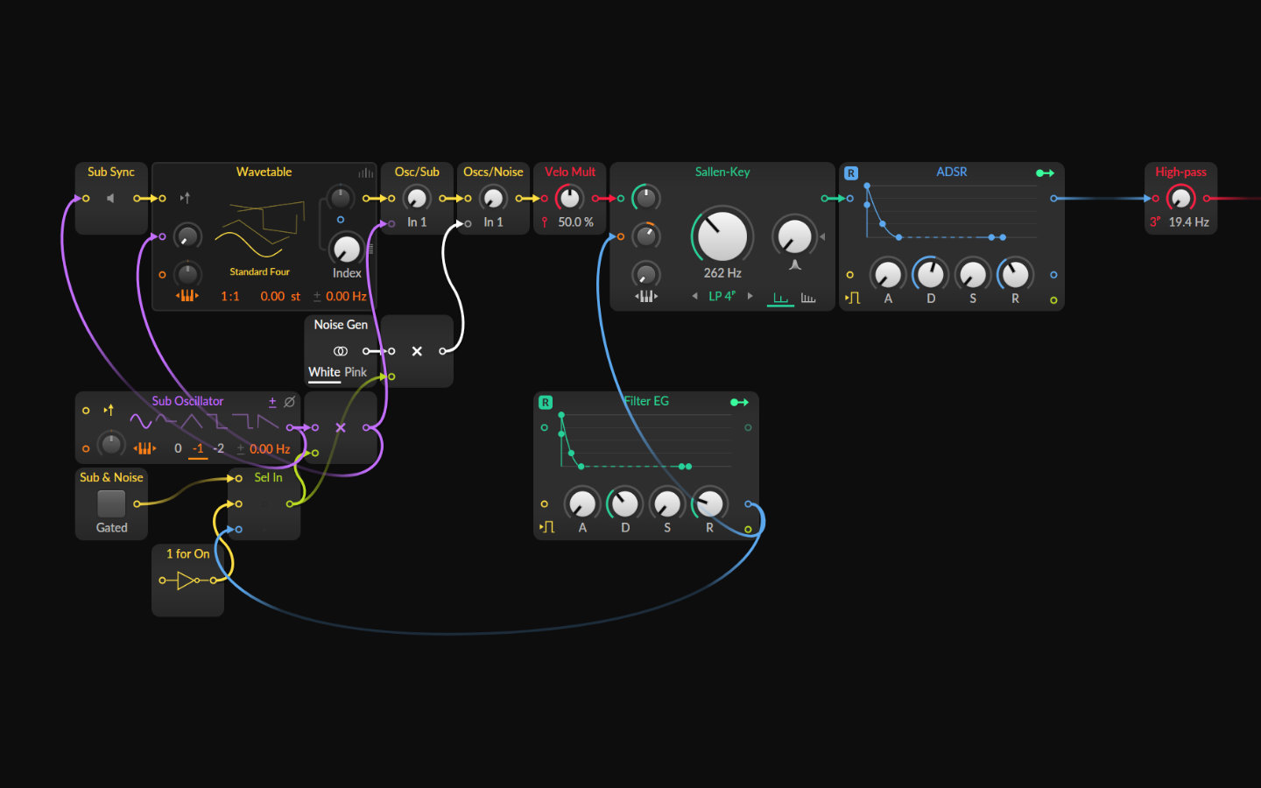1261x788 pixels.
Task: Click the resonance peak icon under the knob
Action: pyautogui.click(x=795, y=264)
